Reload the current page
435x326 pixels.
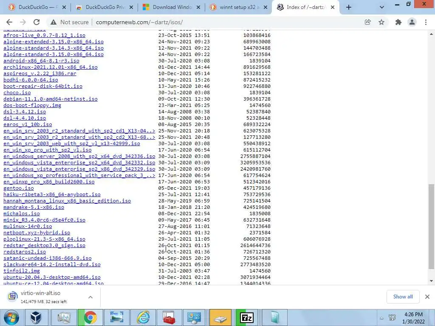tap(37, 22)
